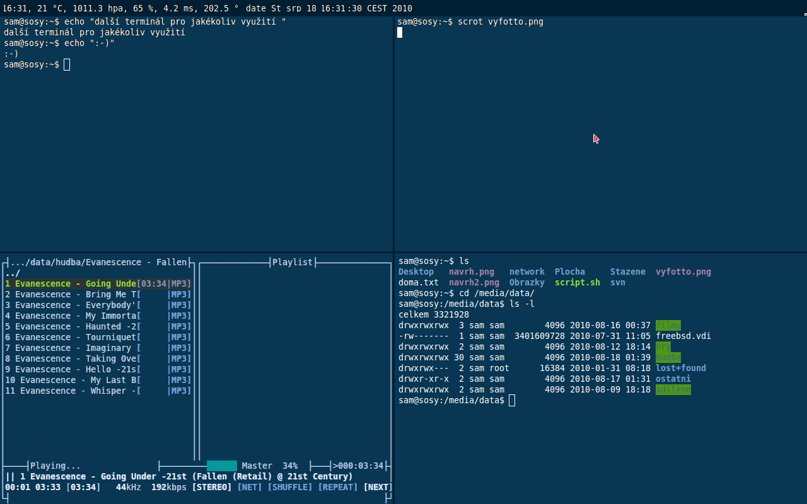Toggle the STEREO indicator in the player

(212, 487)
